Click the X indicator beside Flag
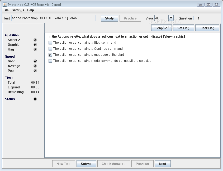223x171 pixels. click(x=35, y=49)
